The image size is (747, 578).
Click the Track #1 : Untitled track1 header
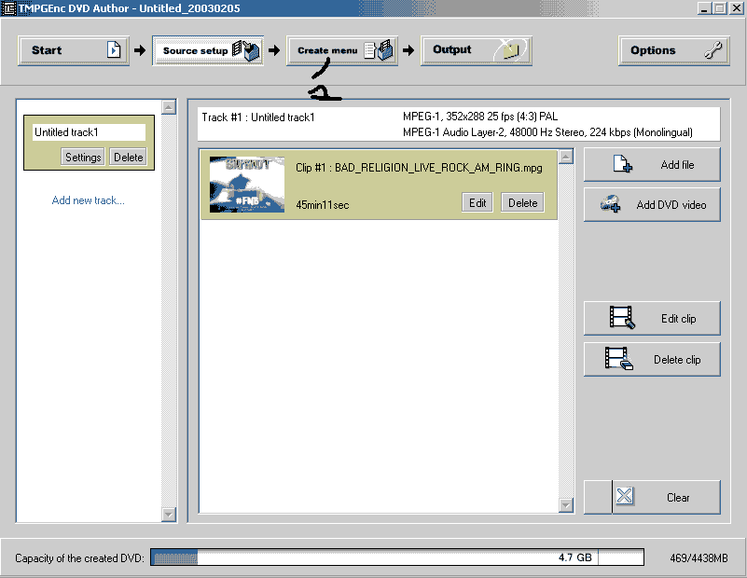258,117
